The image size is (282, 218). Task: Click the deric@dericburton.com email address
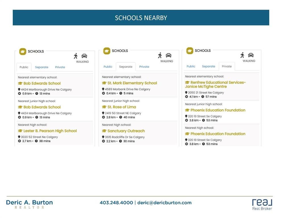(164, 203)
